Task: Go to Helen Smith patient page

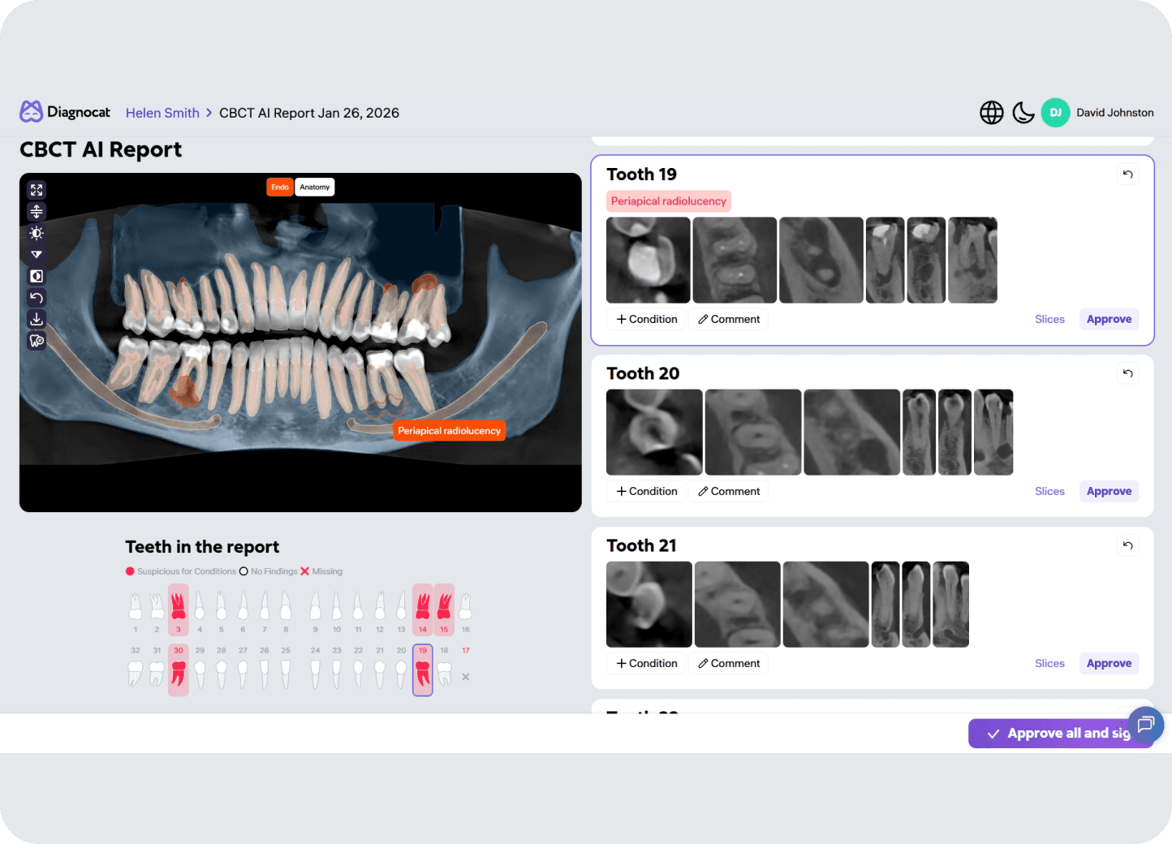Action: pos(162,113)
